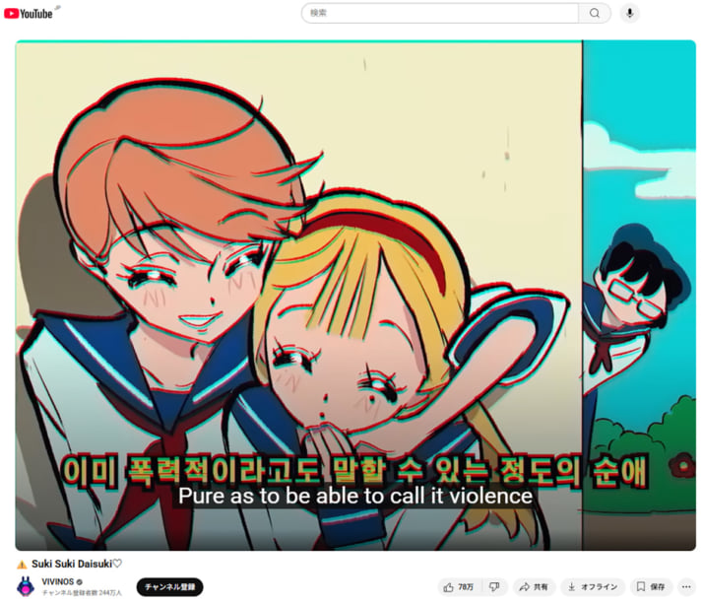Subscribe using the チャンネル登録 button
Screen dimensions: 703x602
click(169, 587)
